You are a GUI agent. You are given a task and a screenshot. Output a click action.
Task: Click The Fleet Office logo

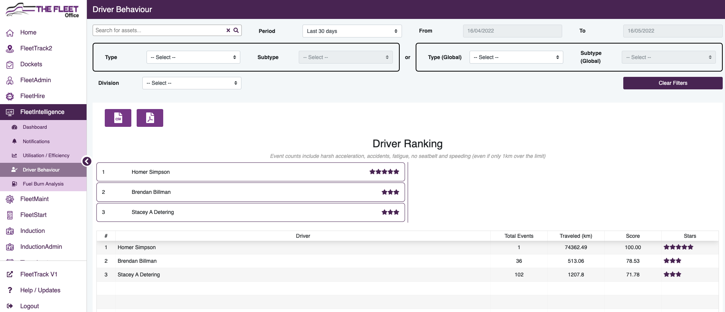tap(43, 10)
